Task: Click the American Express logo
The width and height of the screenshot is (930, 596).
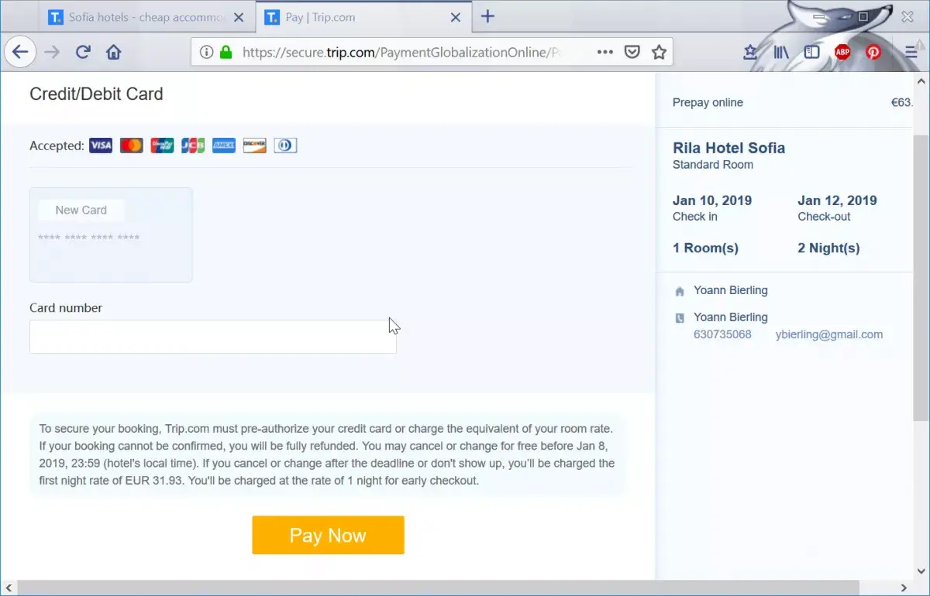Action: pos(224,146)
